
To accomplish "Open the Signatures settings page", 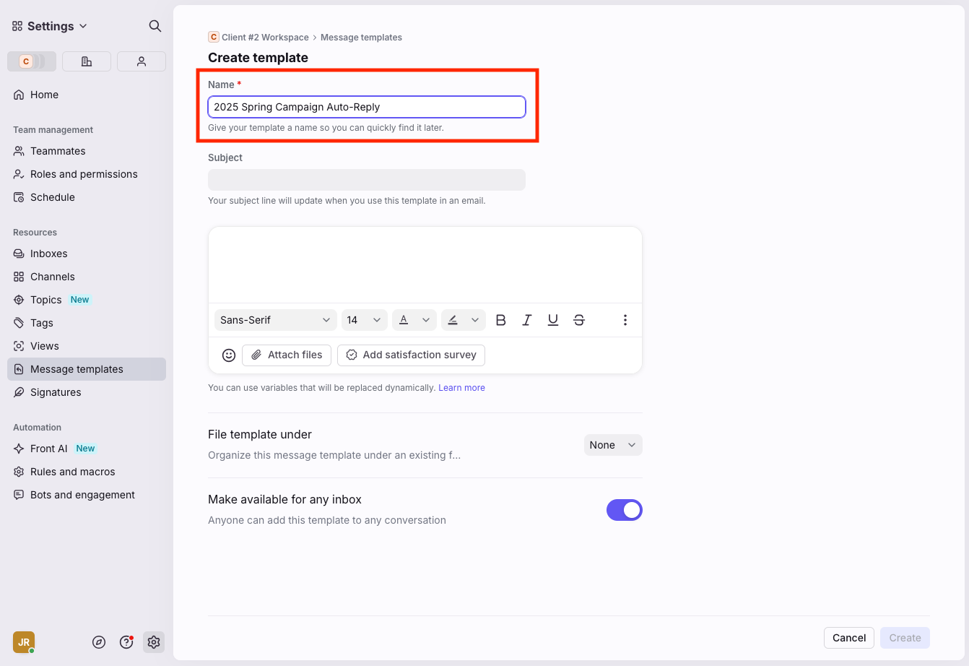I will (56, 392).
